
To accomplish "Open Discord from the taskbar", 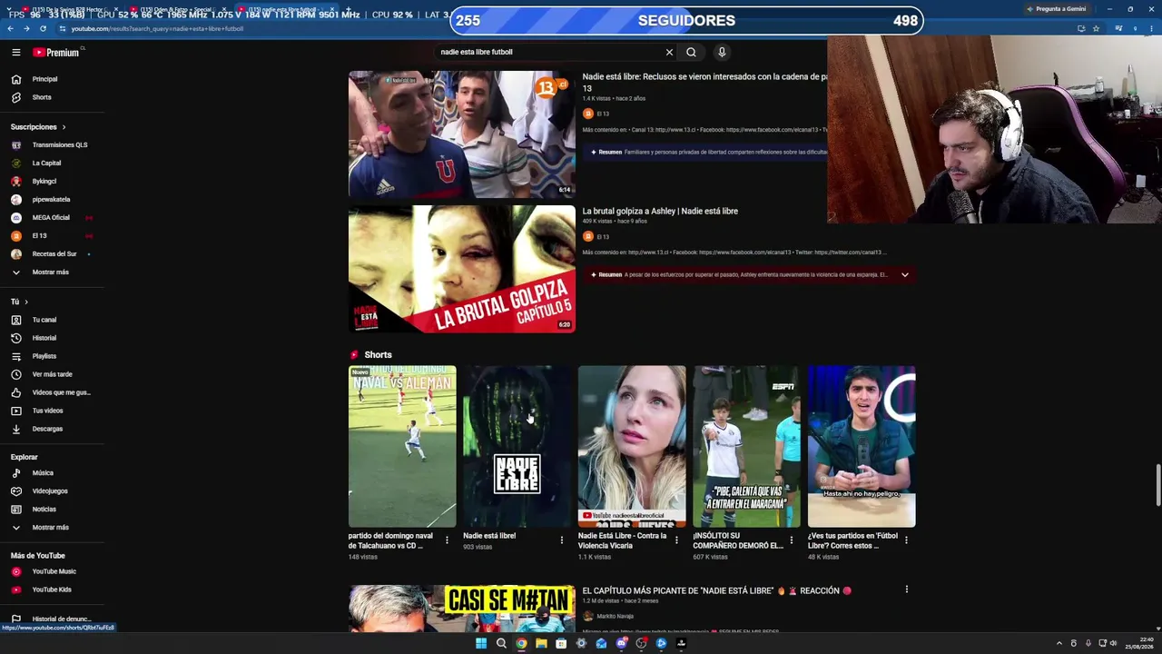I will coord(621,643).
